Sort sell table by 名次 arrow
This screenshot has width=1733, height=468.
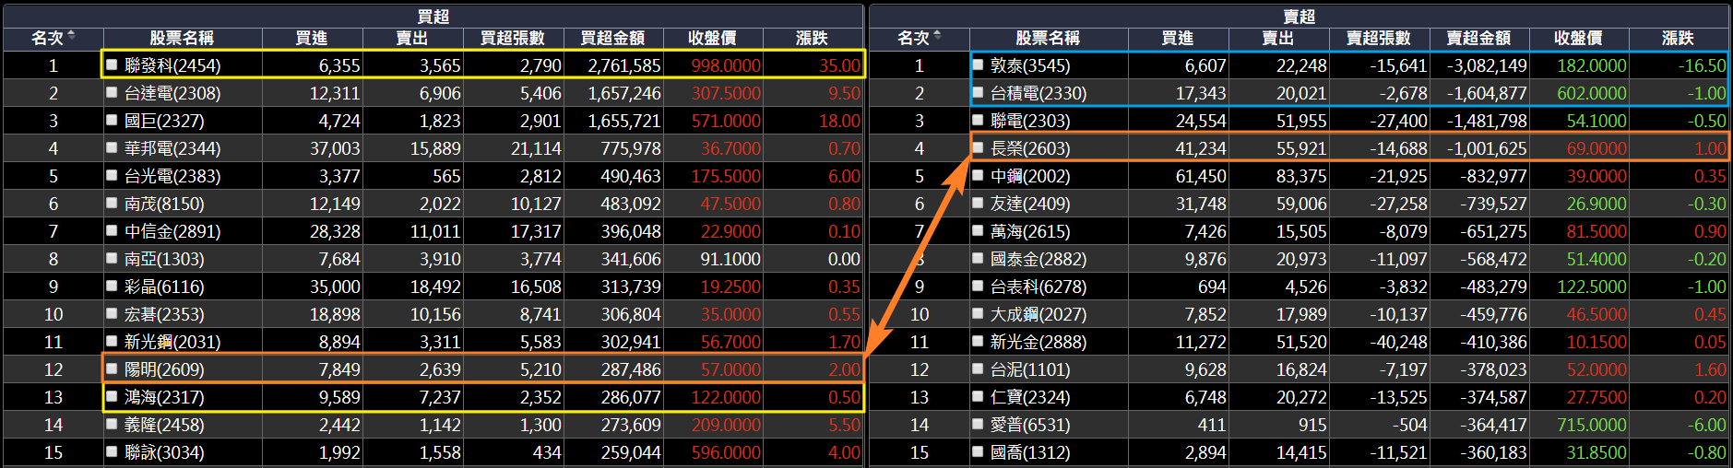tap(937, 36)
